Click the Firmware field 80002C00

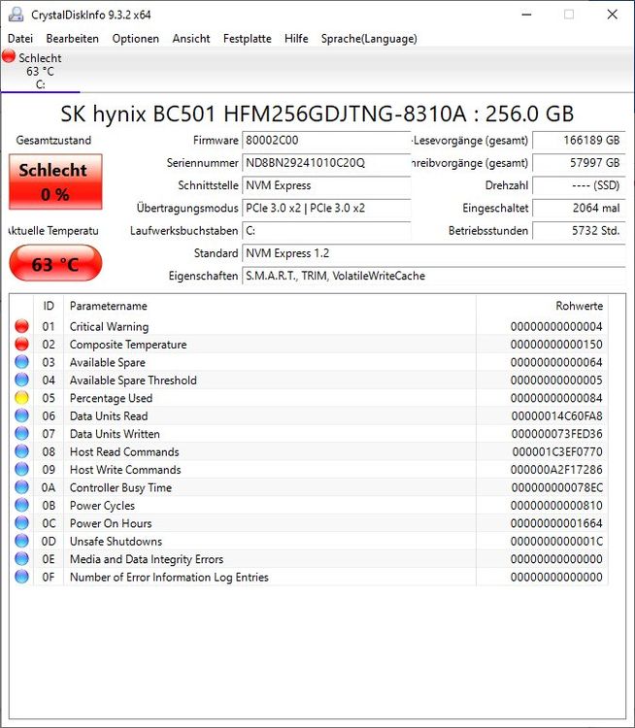pyautogui.click(x=326, y=140)
